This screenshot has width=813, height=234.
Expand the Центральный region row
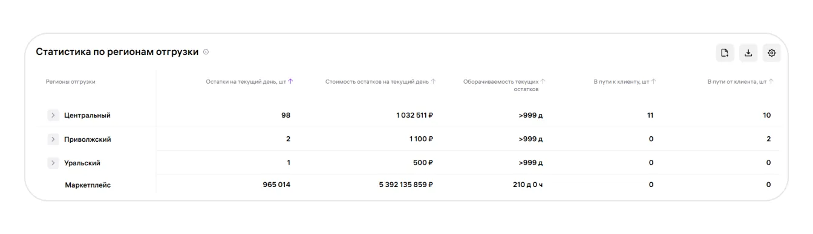click(x=53, y=115)
